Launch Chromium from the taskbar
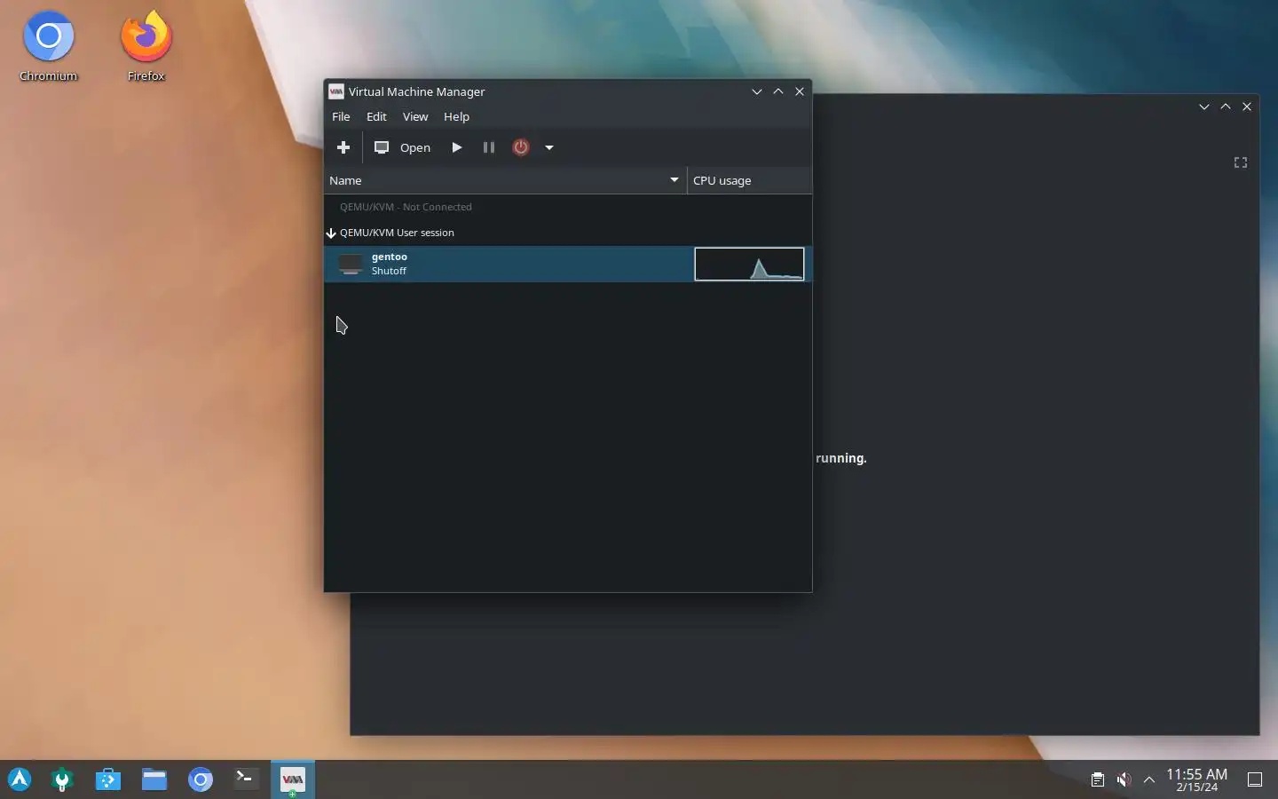 201,779
